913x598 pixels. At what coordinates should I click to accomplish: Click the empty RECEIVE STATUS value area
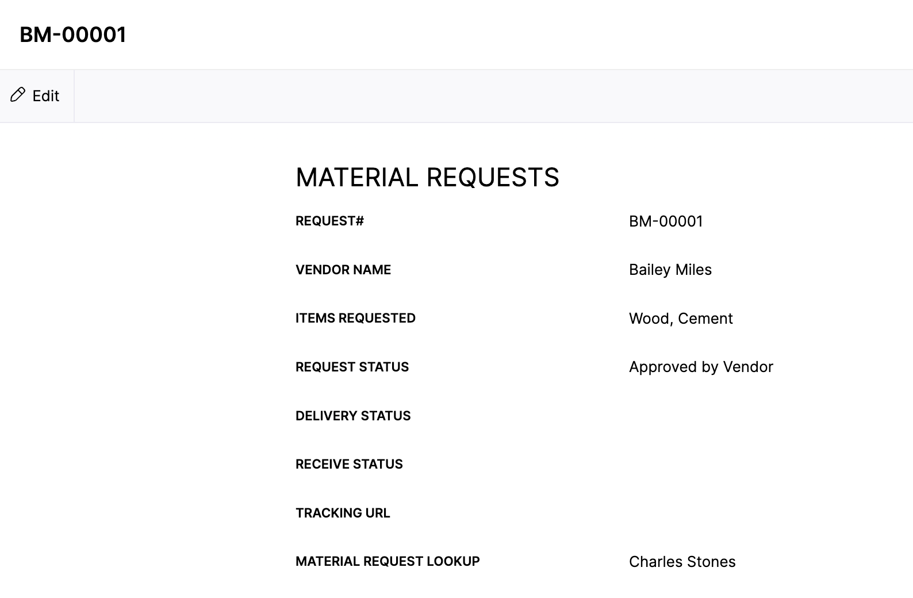pos(690,464)
